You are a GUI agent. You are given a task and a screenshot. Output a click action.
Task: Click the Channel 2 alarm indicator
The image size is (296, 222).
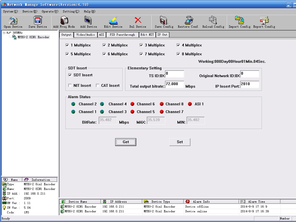tap(73, 104)
